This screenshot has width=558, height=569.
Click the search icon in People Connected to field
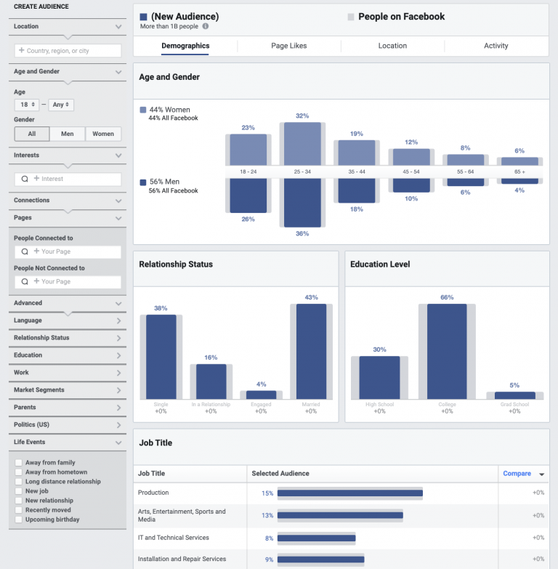[25, 251]
